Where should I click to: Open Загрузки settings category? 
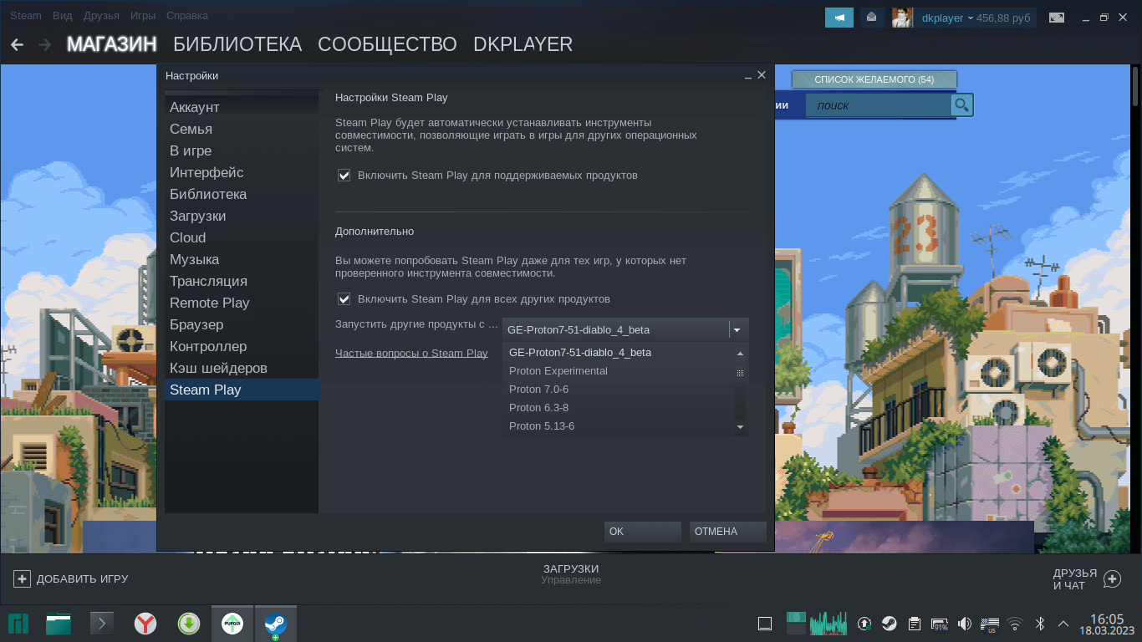pos(242,217)
